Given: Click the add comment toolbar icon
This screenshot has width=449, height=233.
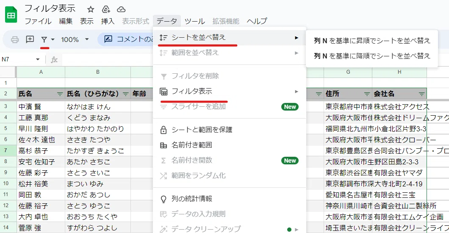Looking at the screenshot, I should coord(30,39).
